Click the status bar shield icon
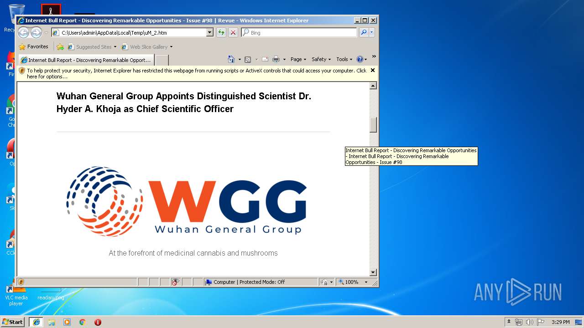This screenshot has height=328, width=584. [21, 282]
